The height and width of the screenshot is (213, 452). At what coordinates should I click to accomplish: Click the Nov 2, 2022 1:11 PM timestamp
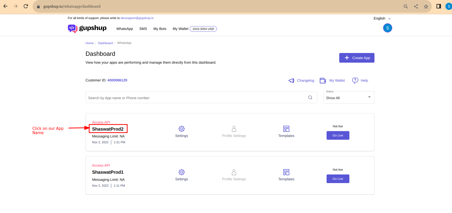[x=108, y=186]
